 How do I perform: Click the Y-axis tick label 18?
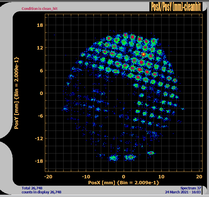click(x=40, y=25)
